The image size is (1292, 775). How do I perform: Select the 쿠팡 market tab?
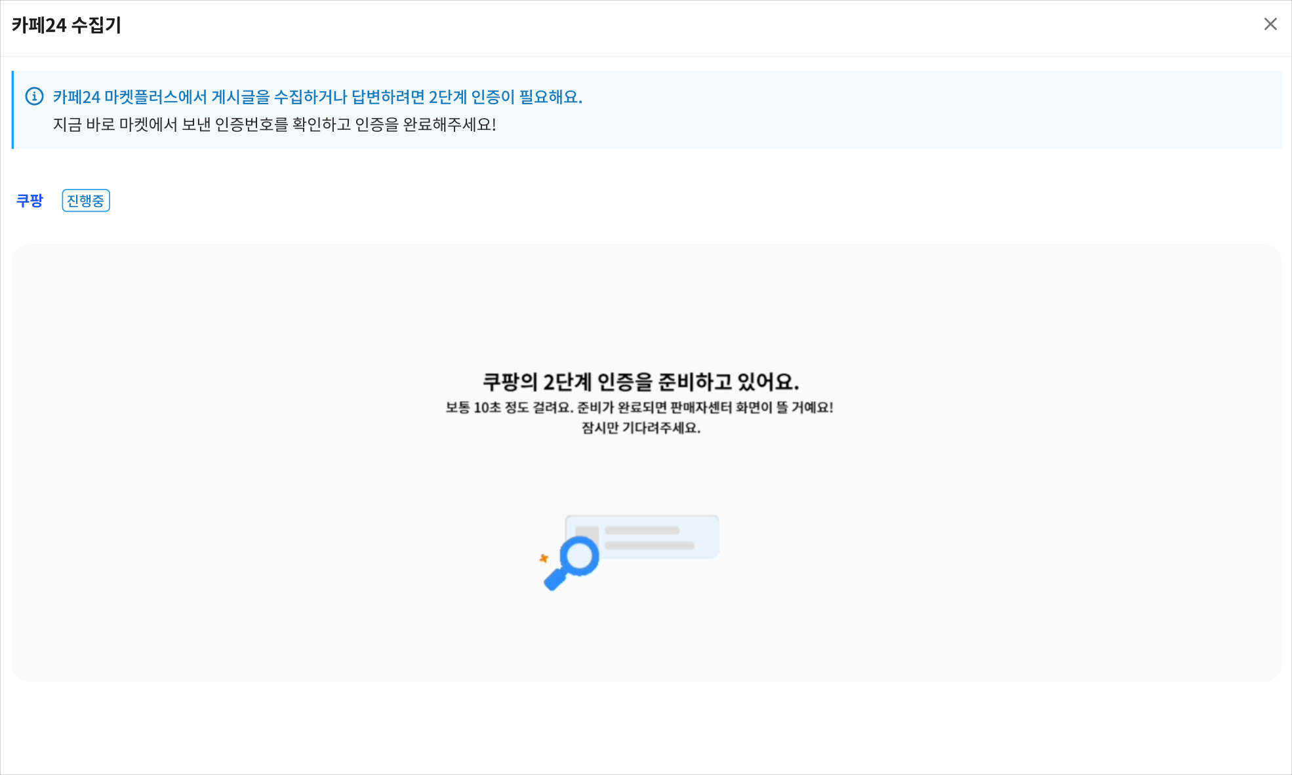(30, 201)
